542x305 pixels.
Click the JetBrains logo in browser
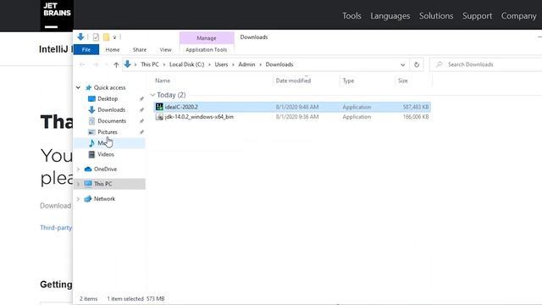[57, 15]
